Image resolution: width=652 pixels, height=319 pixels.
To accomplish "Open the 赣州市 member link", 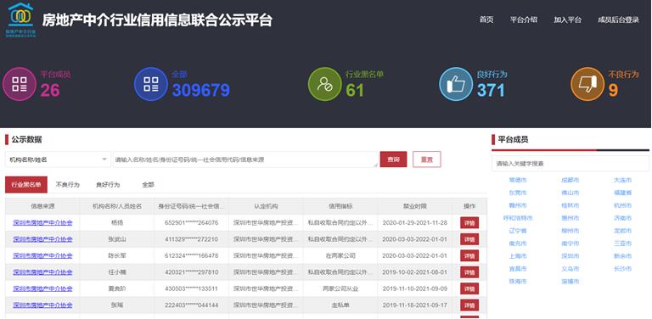I will [518, 205].
